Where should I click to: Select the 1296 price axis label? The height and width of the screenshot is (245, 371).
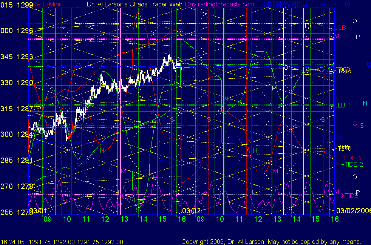point(25,31)
